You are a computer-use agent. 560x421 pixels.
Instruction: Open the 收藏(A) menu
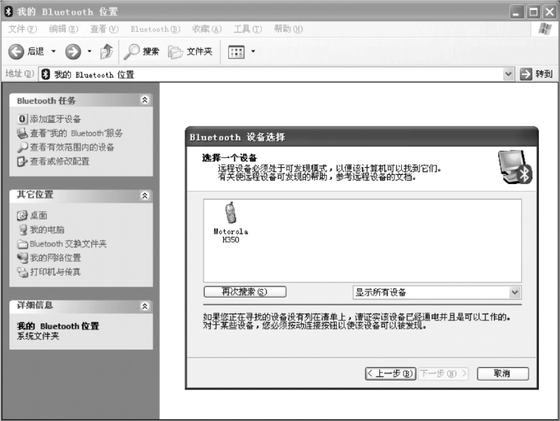207,29
